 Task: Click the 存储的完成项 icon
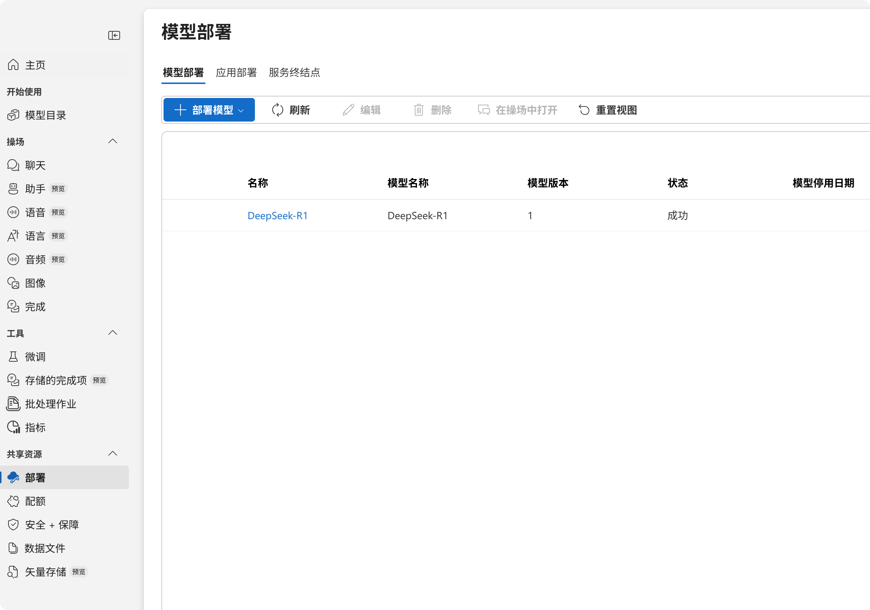click(x=13, y=380)
